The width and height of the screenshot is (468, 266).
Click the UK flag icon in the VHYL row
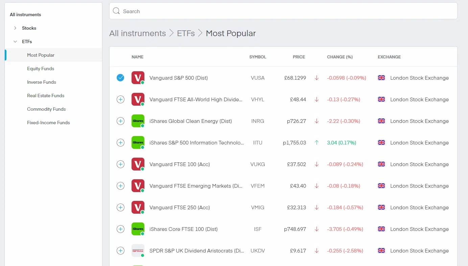coord(381,99)
